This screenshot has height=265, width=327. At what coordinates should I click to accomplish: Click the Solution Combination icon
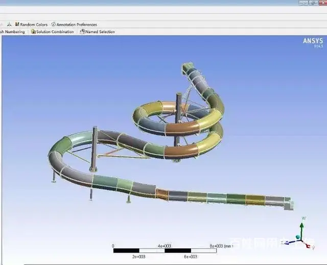33,32
